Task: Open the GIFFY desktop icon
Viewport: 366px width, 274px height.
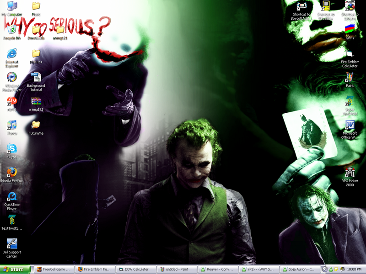Action: click(x=350, y=30)
